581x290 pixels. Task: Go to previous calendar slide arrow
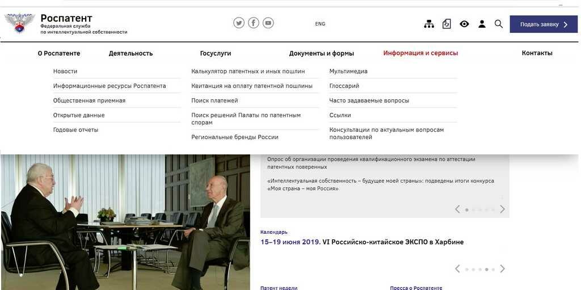click(x=457, y=268)
